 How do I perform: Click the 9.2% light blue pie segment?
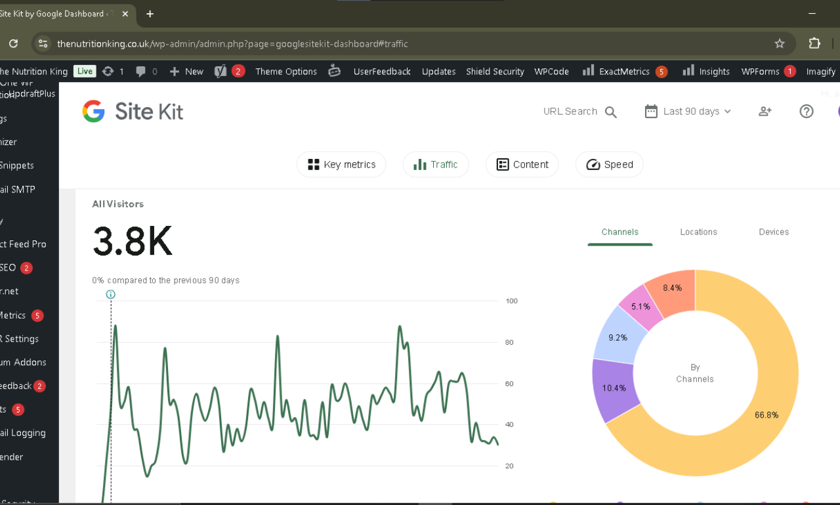[618, 338]
